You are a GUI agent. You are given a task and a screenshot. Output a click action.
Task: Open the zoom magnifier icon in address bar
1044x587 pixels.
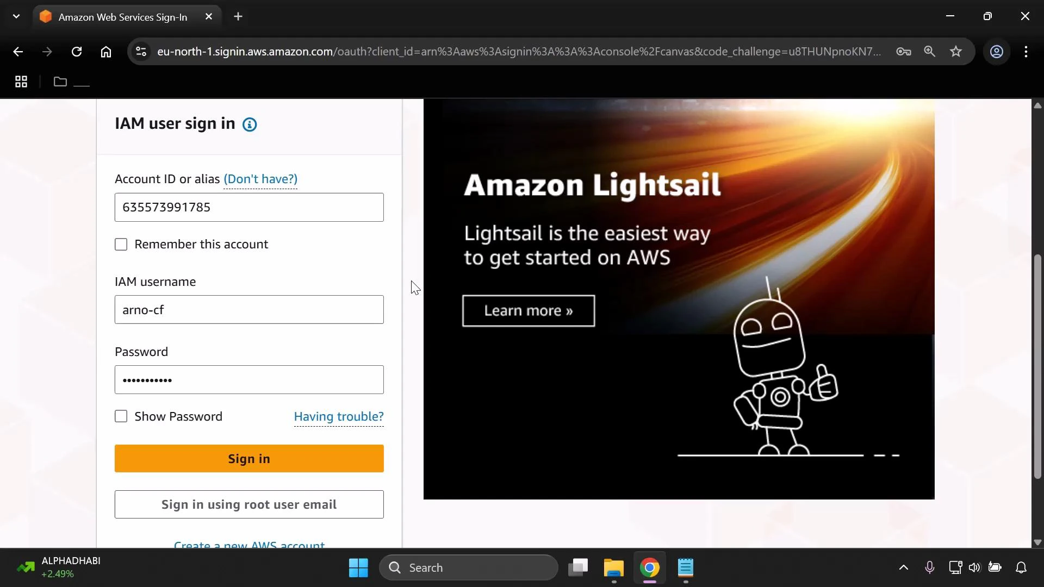930,52
